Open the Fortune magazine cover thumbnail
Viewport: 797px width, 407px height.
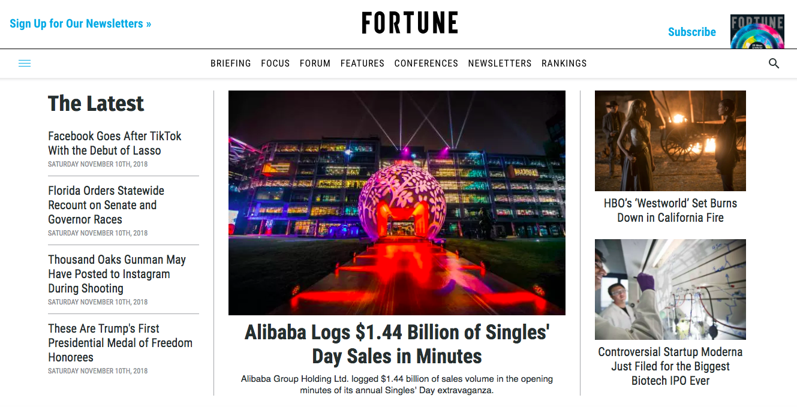757,30
